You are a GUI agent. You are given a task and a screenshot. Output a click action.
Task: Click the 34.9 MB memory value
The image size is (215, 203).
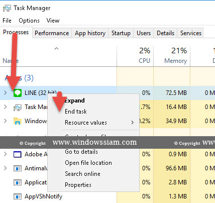[x=176, y=121]
